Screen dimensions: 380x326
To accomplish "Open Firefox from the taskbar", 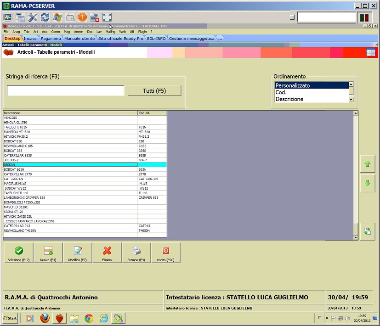I will [45, 318].
